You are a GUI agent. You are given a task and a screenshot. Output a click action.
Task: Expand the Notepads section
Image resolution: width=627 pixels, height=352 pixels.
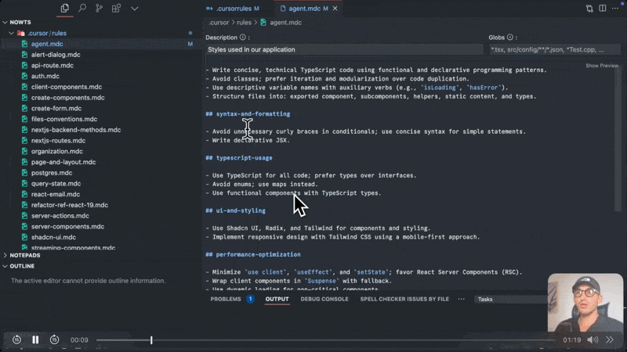pyautogui.click(x=25, y=255)
